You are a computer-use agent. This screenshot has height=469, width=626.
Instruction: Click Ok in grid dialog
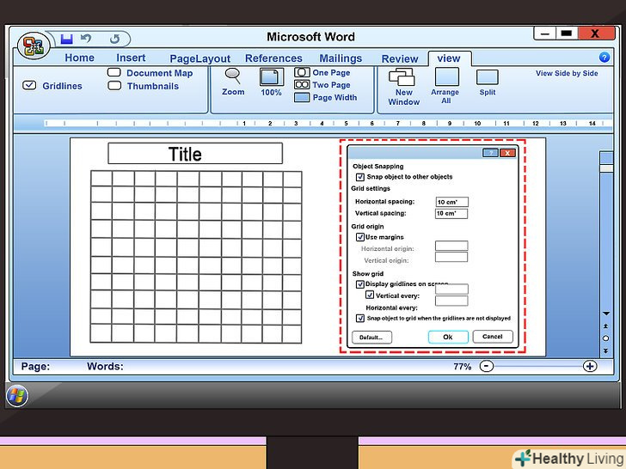click(448, 337)
